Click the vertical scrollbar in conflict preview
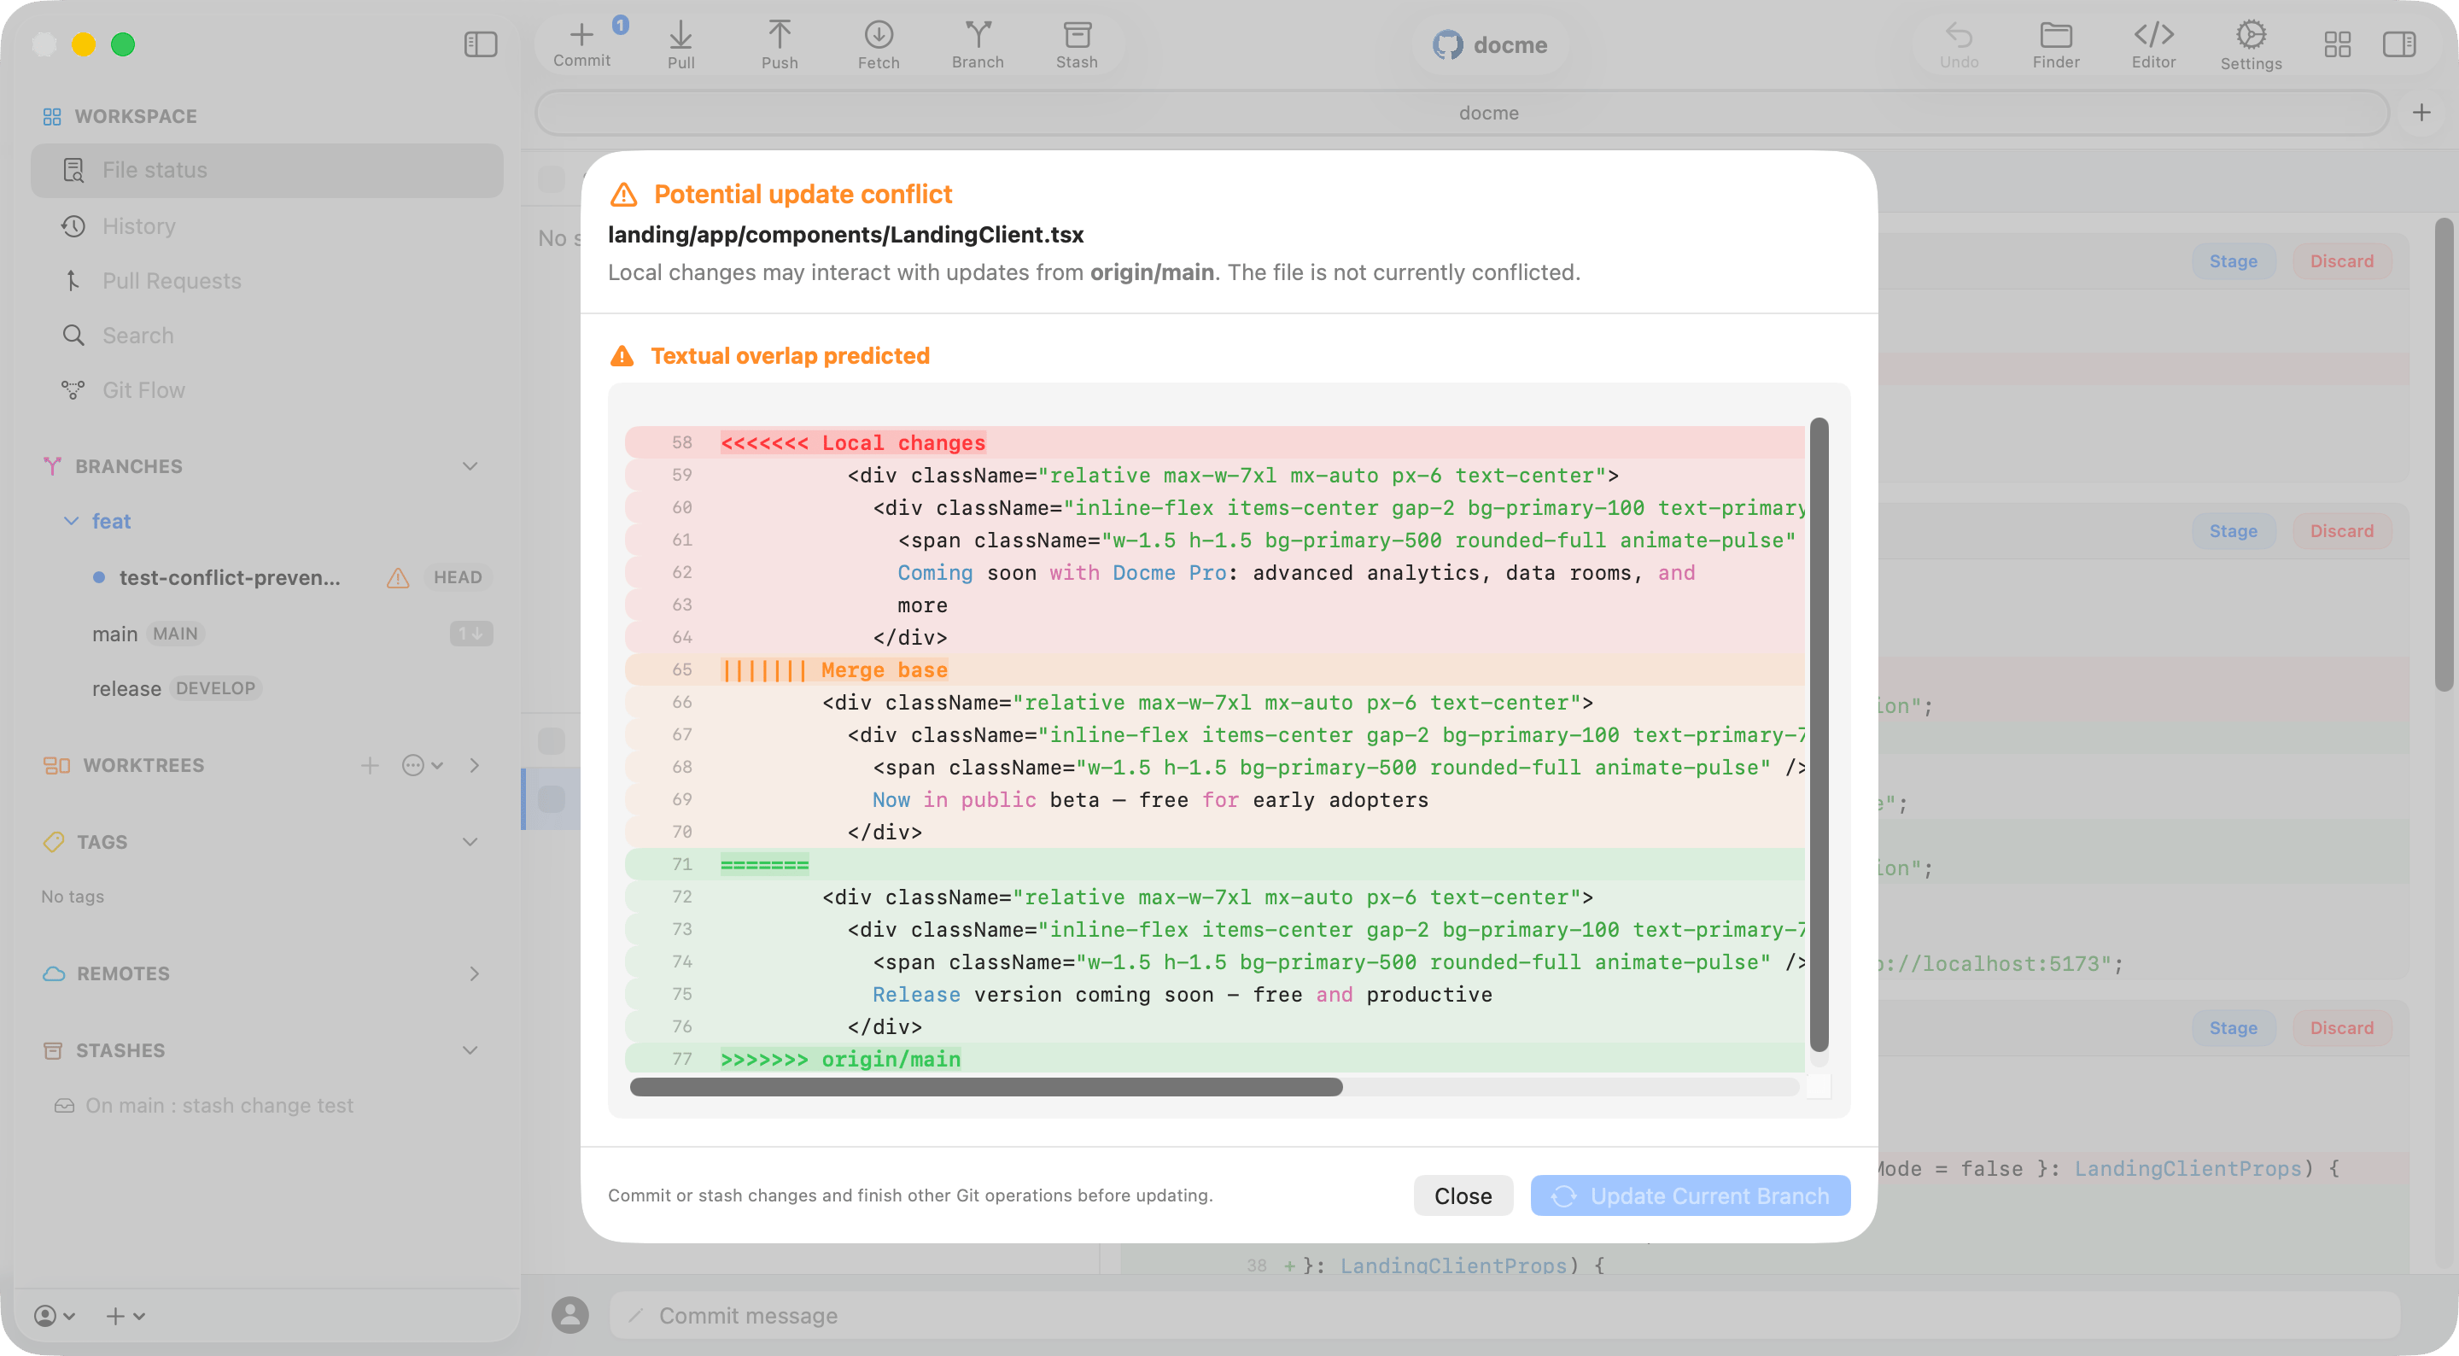This screenshot has width=2459, height=1356. click(1819, 734)
